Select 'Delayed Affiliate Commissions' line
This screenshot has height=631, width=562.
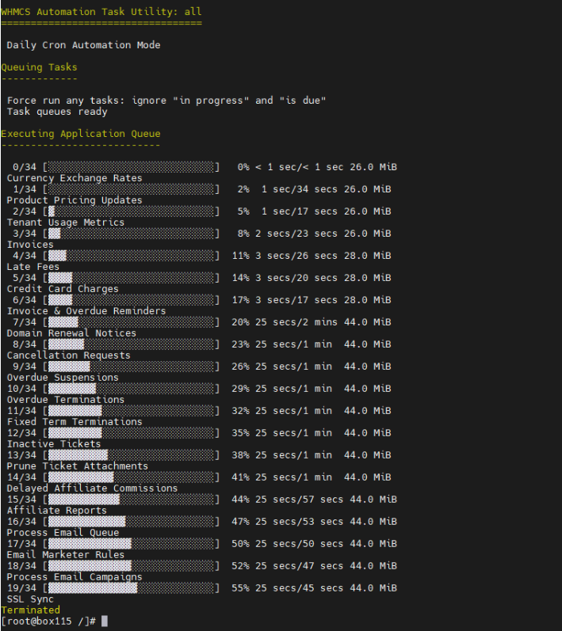(x=92, y=488)
